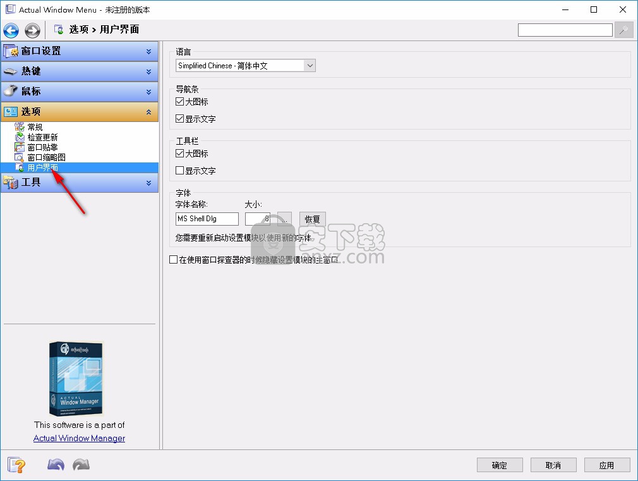Select 常规 in the options tree
Screen dimensions: 638x481
pos(35,127)
